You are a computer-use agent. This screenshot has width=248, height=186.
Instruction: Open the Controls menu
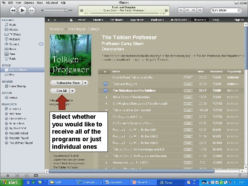tap(29, 3)
